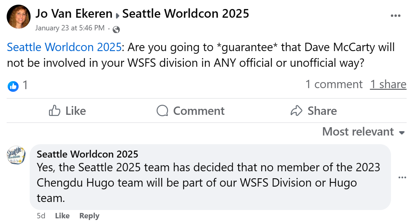Click the dropdown arrow next to Most relevant
This screenshot has width=414, height=222.
pyautogui.click(x=402, y=133)
